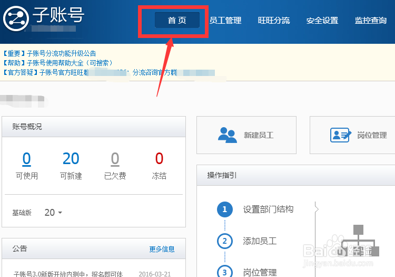Open the 员工管理 menu
The image size is (395, 277).
pyautogui.click(x=225, y=21)
